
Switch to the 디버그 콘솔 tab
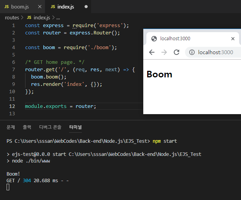pos(50,127)
